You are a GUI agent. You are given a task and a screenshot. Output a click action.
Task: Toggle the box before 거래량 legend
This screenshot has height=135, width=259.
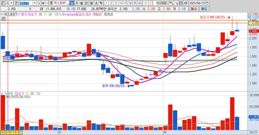tap(2, 94)
